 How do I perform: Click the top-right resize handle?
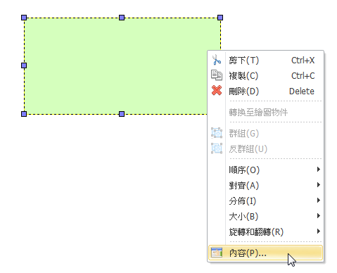[220, 18]
